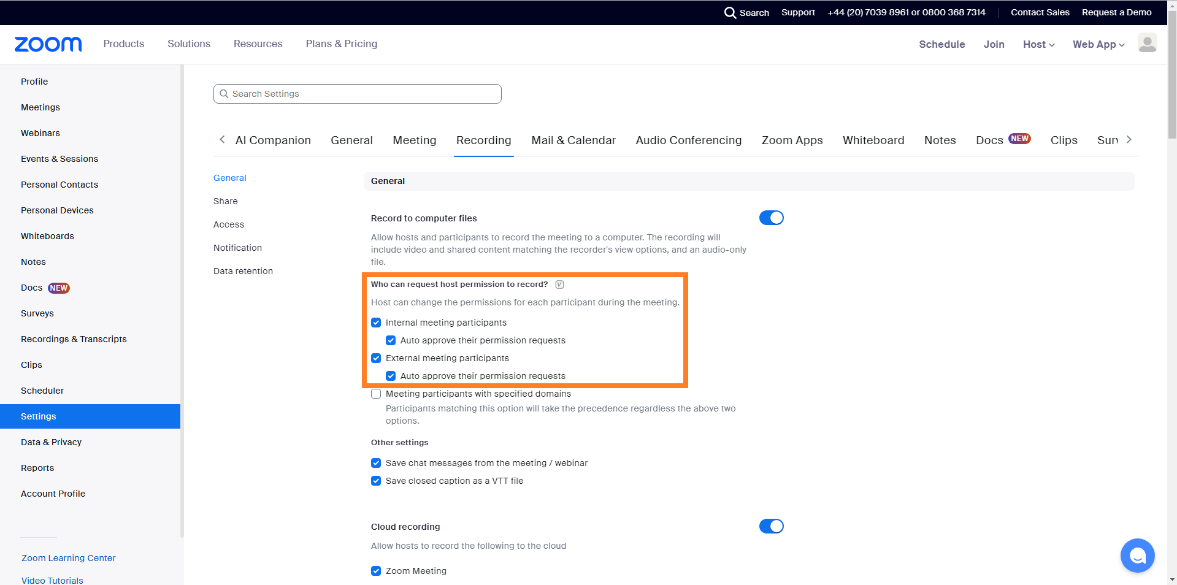1177x585 pixels.
Task: Toggle Cloud recording switch
Action: [x=771, y=526]
